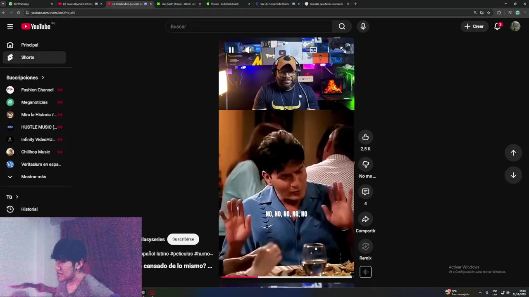Open the browser zoom indicator

click(x=475, y=13)
